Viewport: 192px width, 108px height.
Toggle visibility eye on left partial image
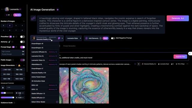pyautogui.click(x=65, y=71)
